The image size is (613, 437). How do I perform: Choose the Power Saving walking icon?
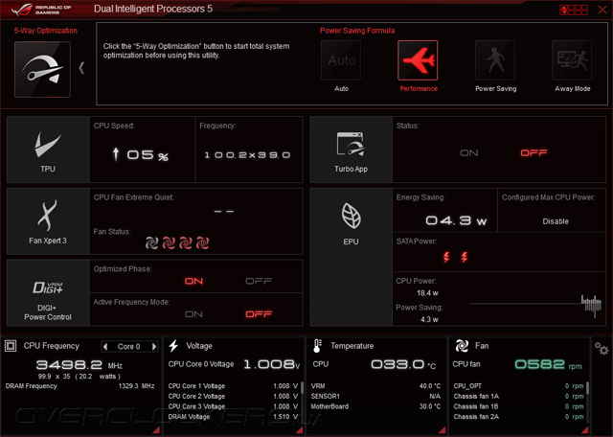pyautogui.click(x=495, y=60)
